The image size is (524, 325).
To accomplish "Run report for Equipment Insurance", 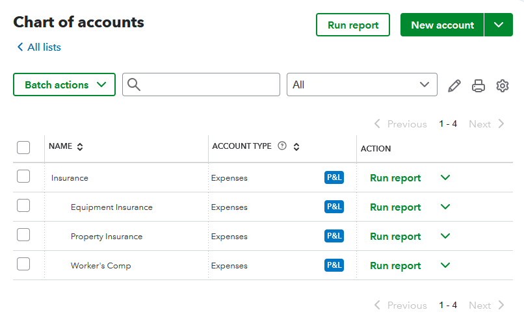I will pos(395,207).
